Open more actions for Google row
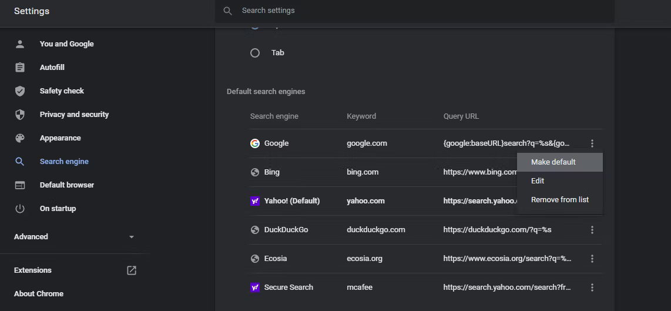Image resolution: width=671 pixels, height=311 pixels. click(592, 143)
